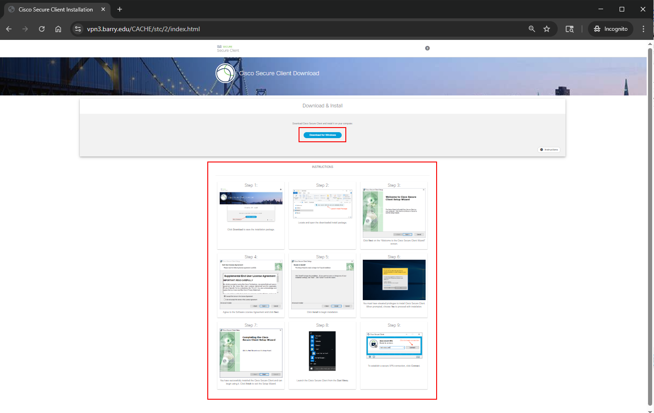Image resolution: width=654 pixels, height=413 pixels.
Task: Open the Chrome three-dot menu
Action: [x=643, y=29]
